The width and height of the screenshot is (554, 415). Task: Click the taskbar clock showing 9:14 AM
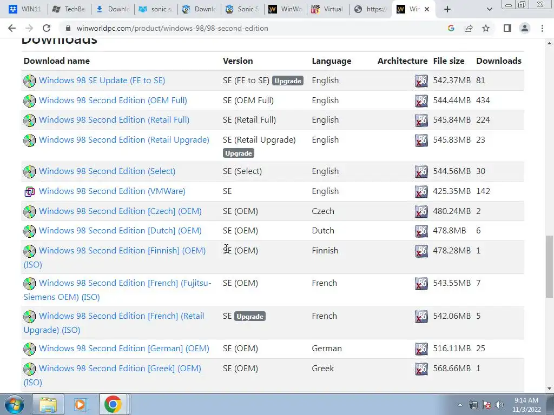click(x=526, y=405)
